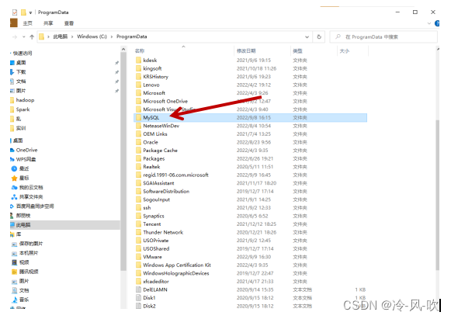
Task: Select Spark in the quick access list
Action: (x=23, y=109)
